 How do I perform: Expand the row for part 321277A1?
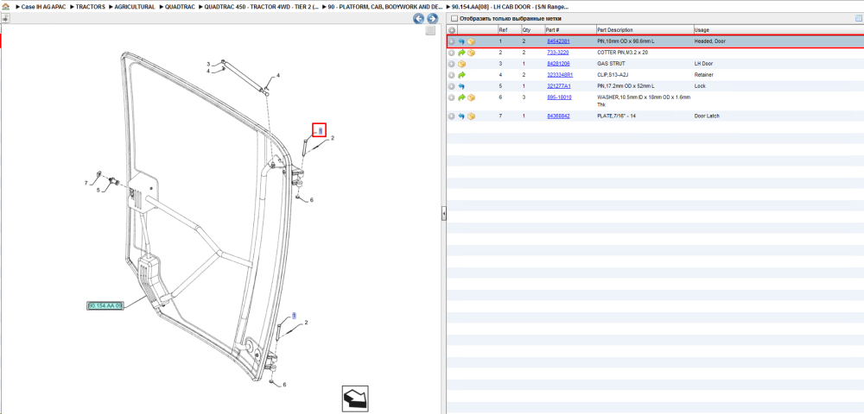[452, 86]
